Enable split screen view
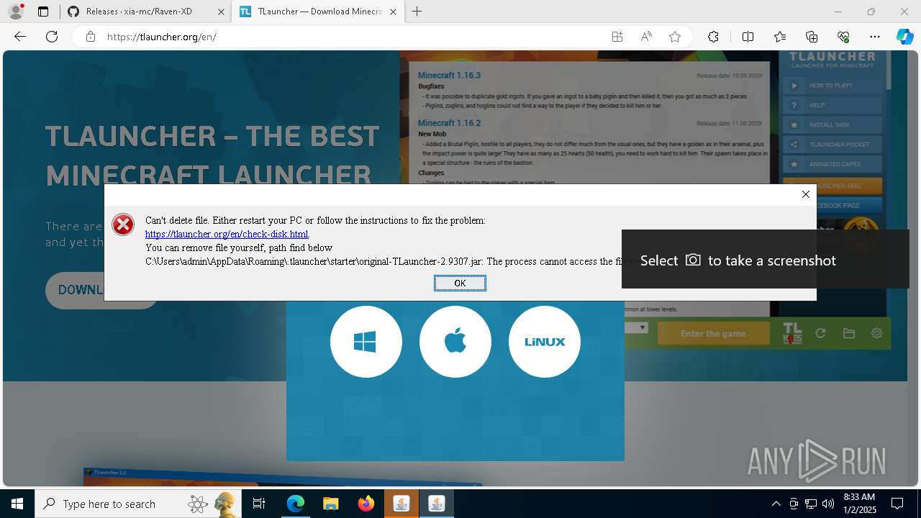Image resolution: width=921 pixels, height=518 pixels. [748, 37]
